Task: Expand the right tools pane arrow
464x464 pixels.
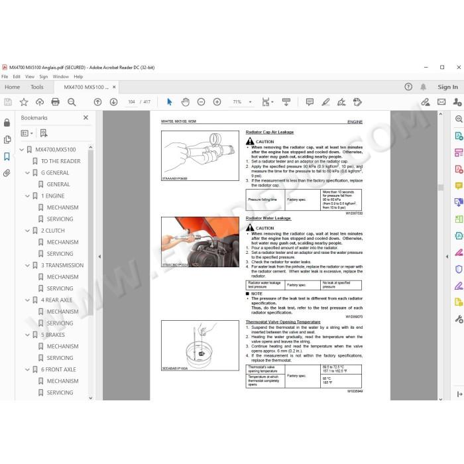Action: (x=447, y=257)
